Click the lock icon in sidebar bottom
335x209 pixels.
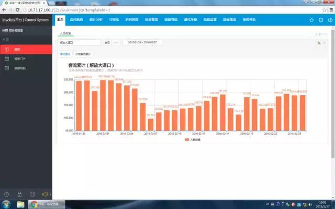[x=19, y=194]
